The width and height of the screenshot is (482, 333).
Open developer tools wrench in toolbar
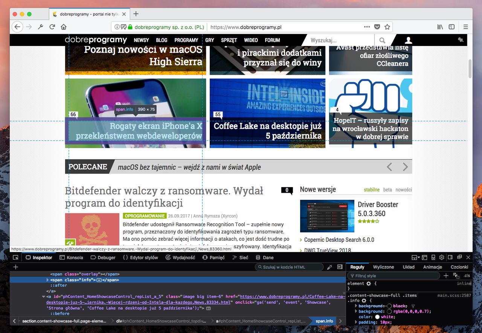point(41,27)
